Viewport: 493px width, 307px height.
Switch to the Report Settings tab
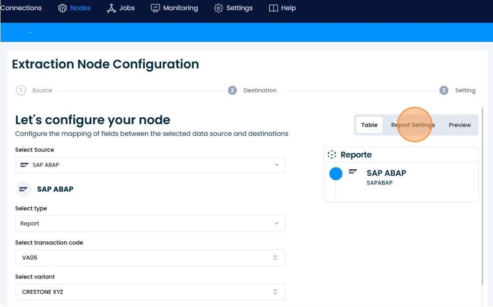412,125
